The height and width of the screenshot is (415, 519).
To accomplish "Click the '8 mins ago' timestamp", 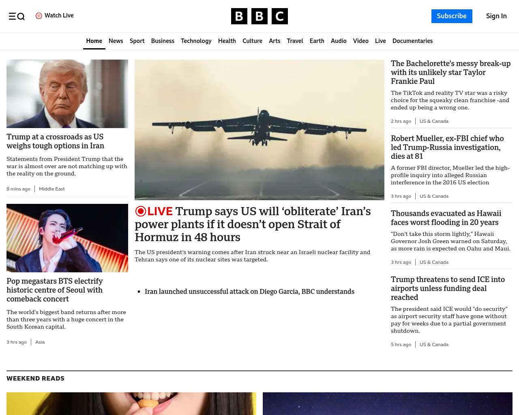I will (x=18, y=189).
